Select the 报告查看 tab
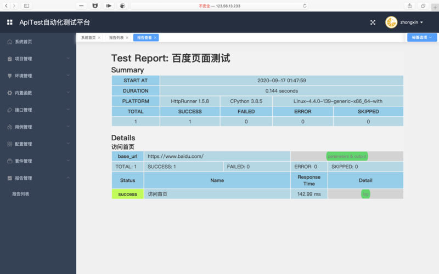 click(144, 38)
